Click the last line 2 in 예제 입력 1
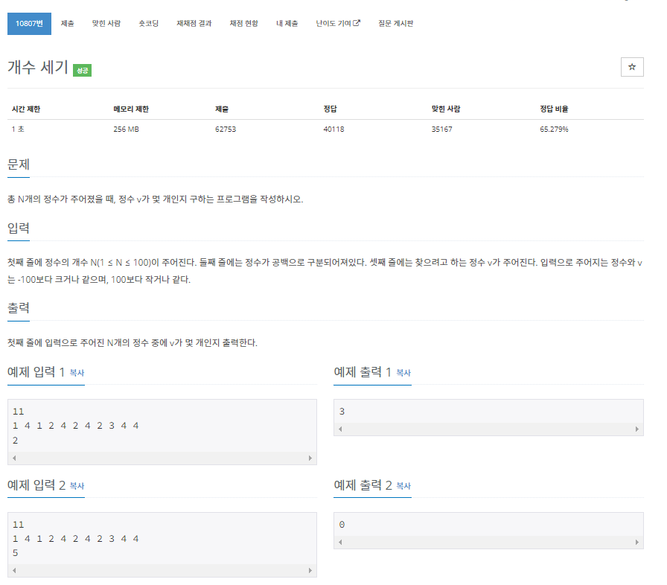Screen dimensions: 667x585 click(16, 441)
